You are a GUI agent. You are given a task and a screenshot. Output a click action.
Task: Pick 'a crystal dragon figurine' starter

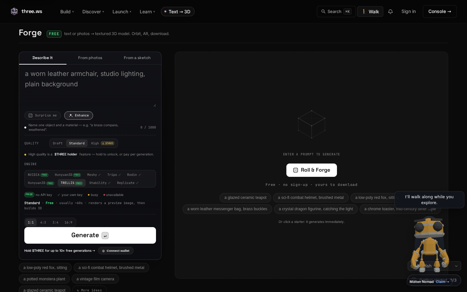tap(316, 209)
